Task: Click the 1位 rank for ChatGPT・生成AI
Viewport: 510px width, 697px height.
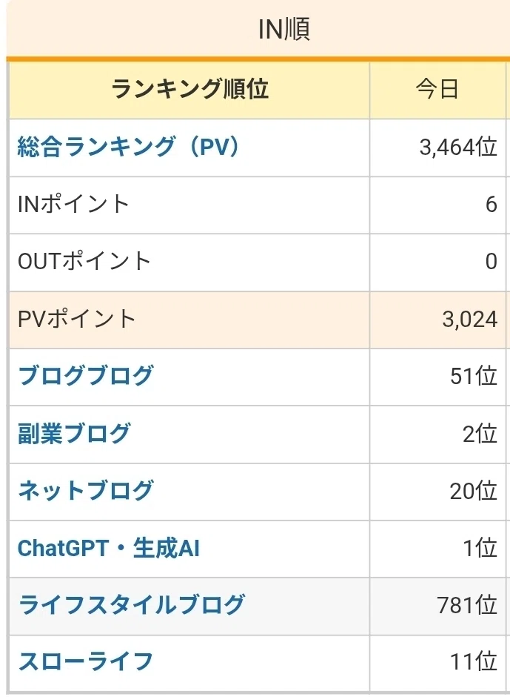Action: click(480, 548)
